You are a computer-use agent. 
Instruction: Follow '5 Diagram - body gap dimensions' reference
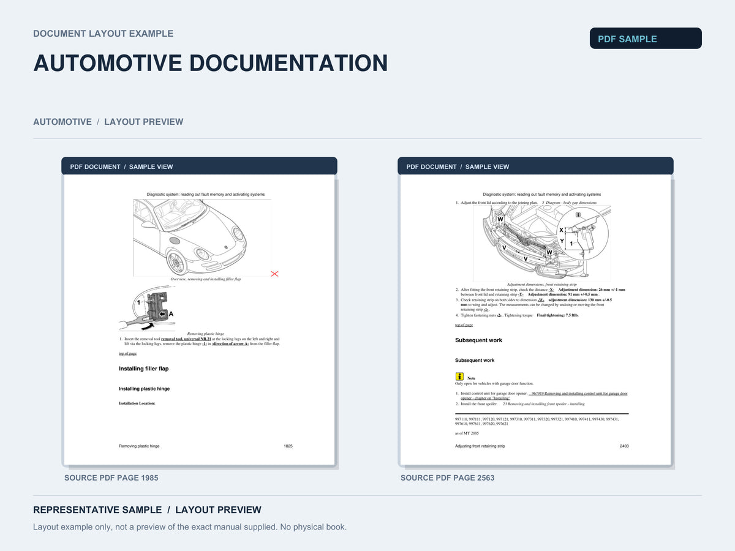coord(569,202)
